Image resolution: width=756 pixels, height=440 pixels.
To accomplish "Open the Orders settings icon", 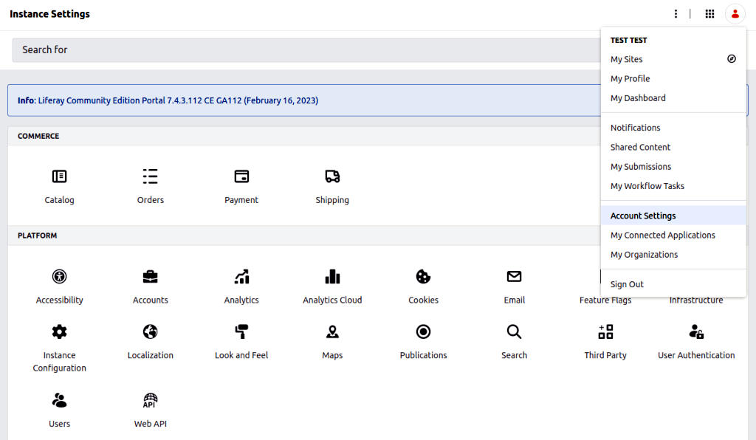I will (x=151, y=176).
